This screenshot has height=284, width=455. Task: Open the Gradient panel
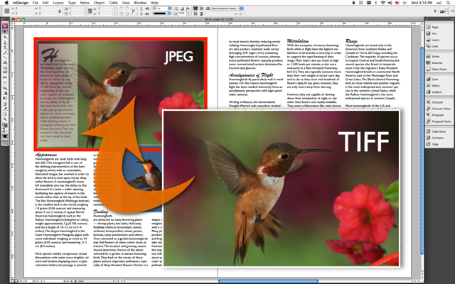(434, 92)
